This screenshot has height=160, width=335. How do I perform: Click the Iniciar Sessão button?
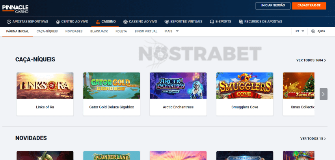pyautogui.click(x=273, y=6)
